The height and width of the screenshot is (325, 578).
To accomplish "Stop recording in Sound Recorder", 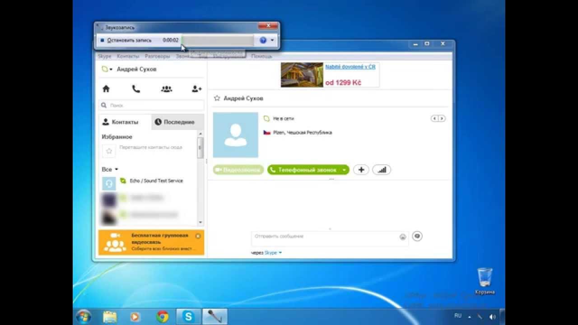I will tap(126, 40).
